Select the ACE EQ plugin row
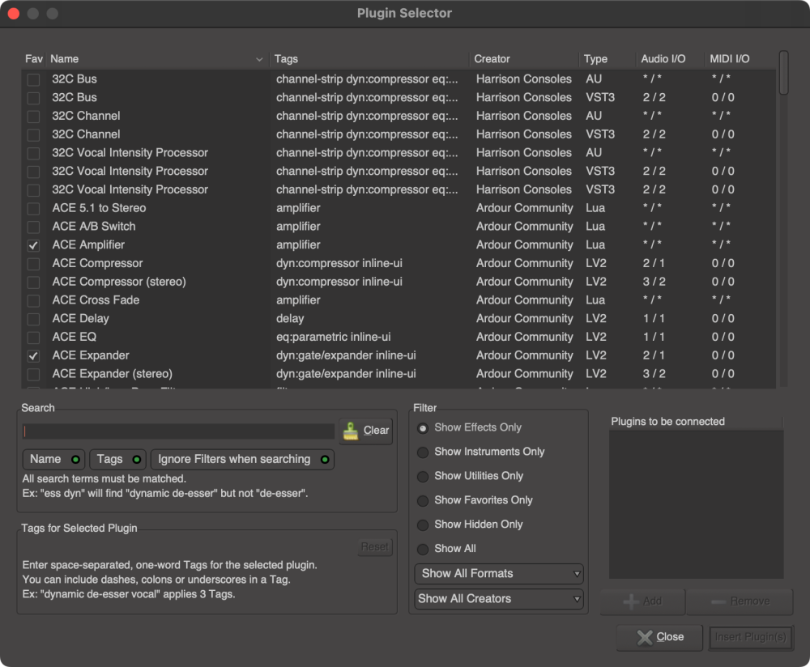810x667 pixels. point(399,337)
